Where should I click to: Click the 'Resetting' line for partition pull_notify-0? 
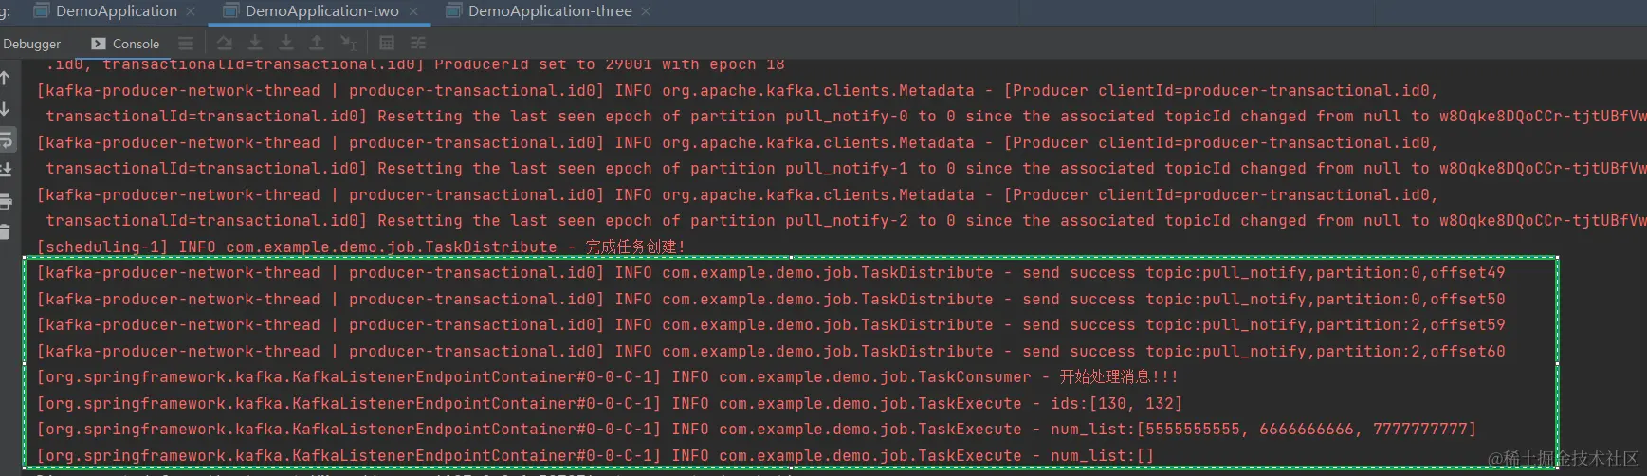click(x=846, y=117)
